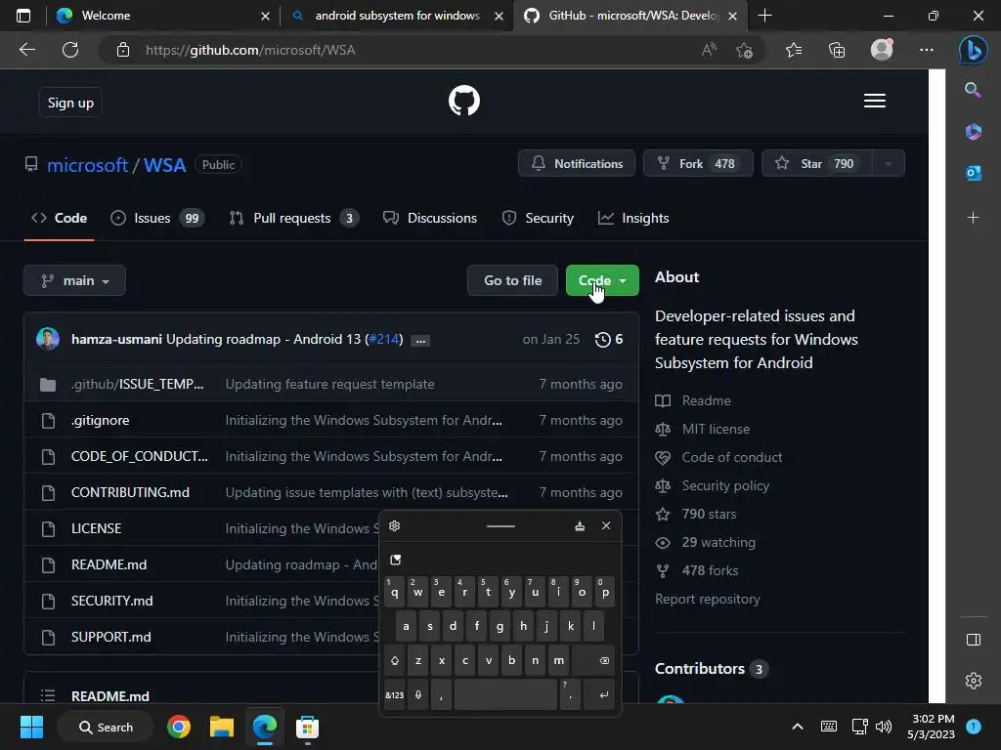Switch keyboard to &123 symbols layout
Image resolution: width=1001 pixels, height=750 pixels.
[395, 694]
